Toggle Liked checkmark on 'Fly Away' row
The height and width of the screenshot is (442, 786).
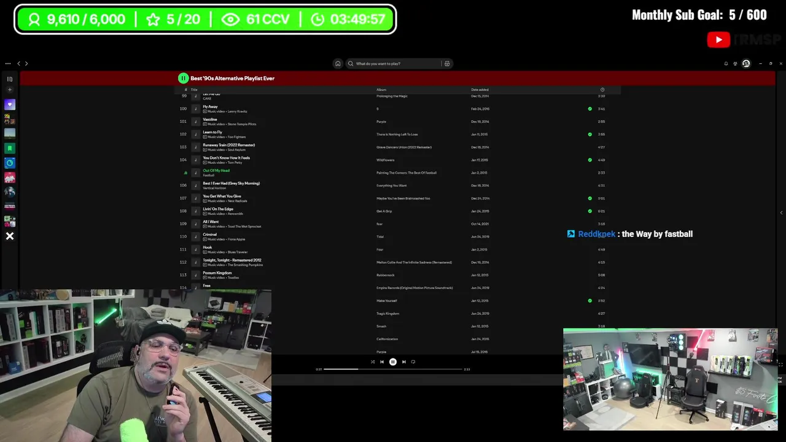point(589,109)
